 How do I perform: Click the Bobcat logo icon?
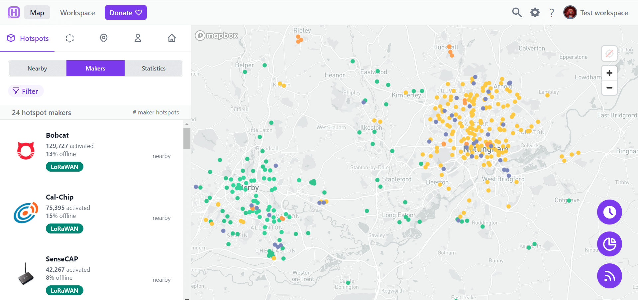coord(26,151)
